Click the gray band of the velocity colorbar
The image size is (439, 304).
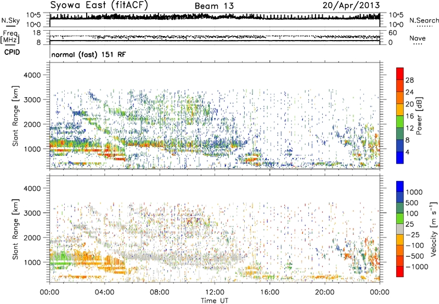click(x=400, y=229)
